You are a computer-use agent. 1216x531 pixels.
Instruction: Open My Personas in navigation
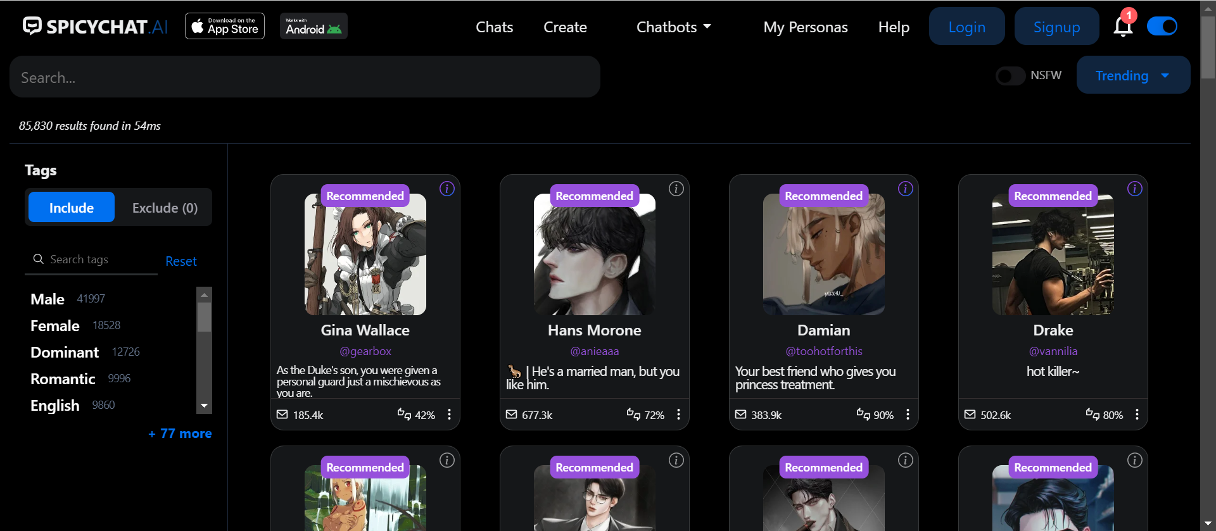(805, 27)
